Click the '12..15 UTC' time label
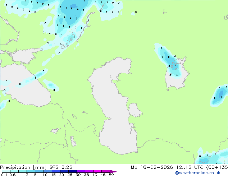This screenshot has width=228, height=176. click(x=190, y=167)
